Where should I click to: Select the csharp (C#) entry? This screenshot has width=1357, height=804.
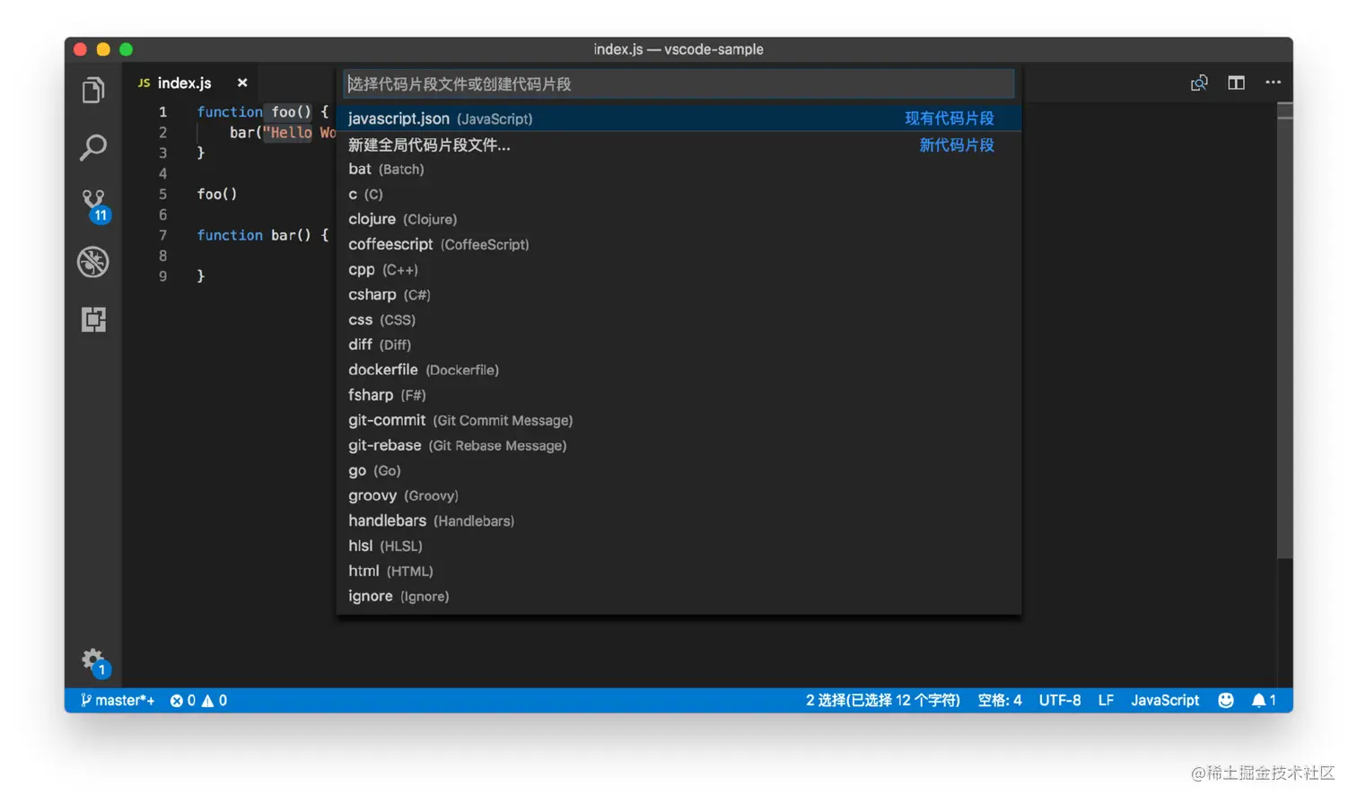pos(678,294)
